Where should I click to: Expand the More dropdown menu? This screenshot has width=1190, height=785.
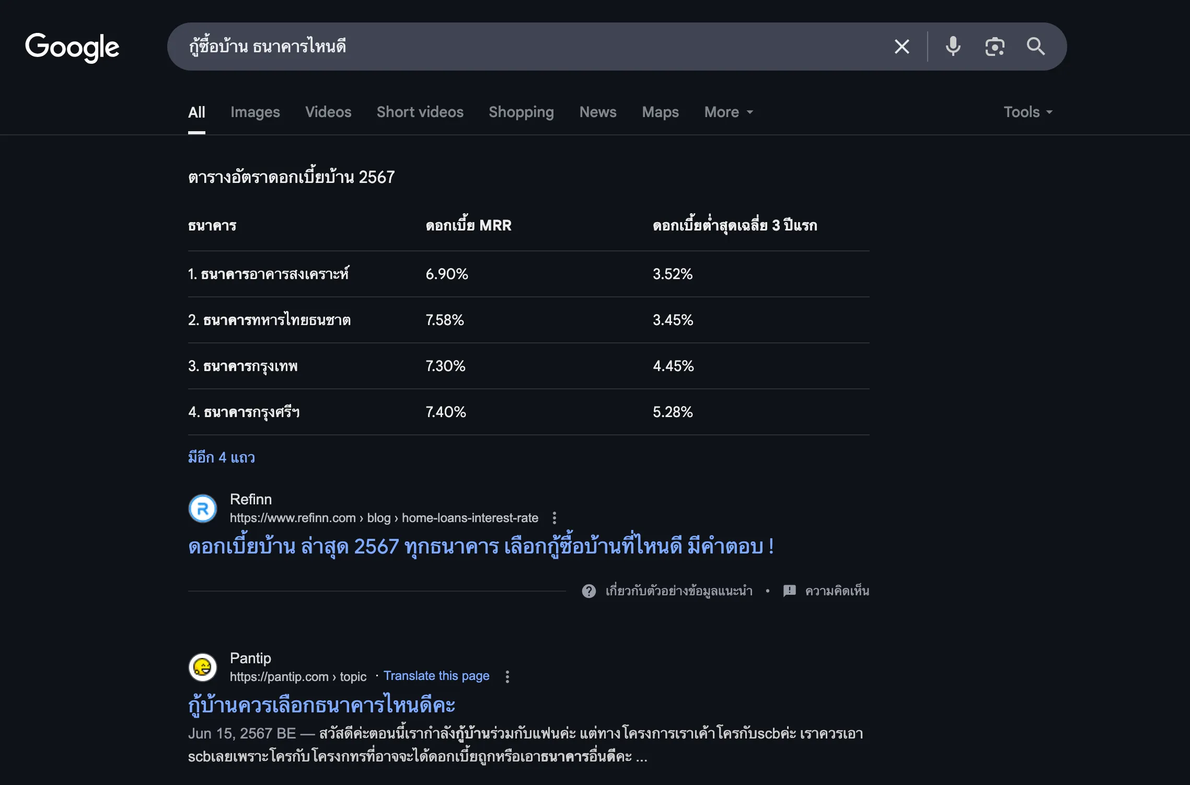pos(729,112)
